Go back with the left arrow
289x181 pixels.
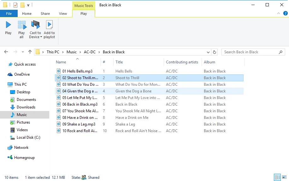6,52
